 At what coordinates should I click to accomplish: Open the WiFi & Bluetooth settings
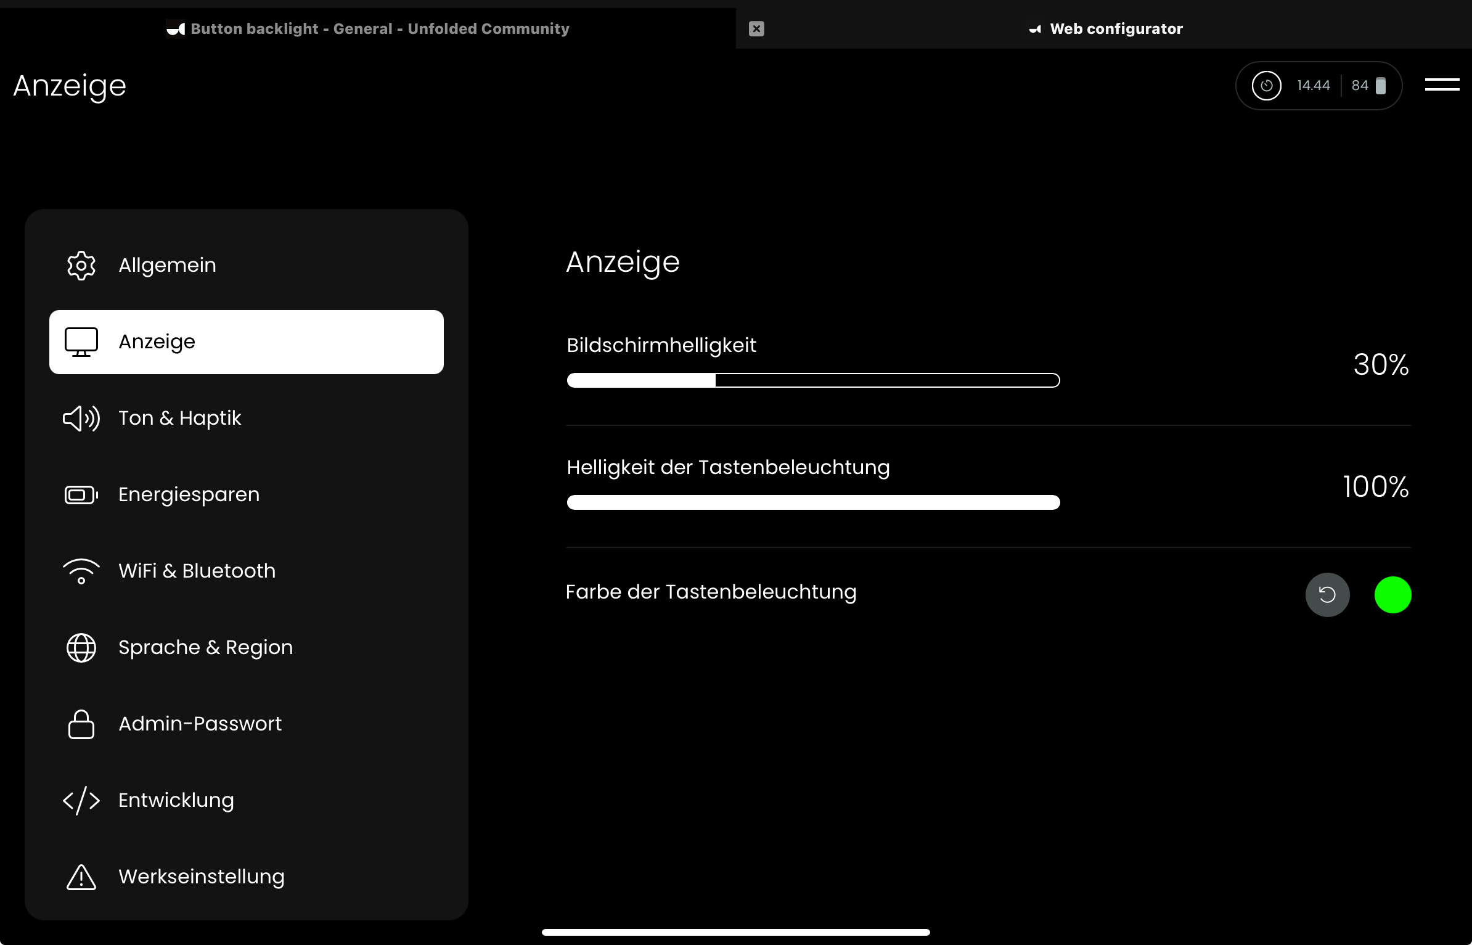197,571
